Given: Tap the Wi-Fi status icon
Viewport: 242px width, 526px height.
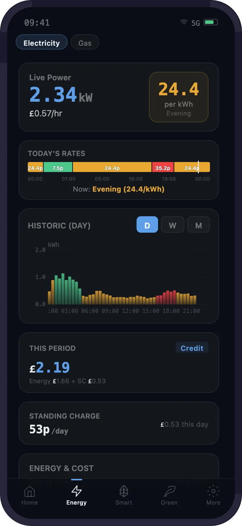Looking at the screenshot, I should [183, 22].
